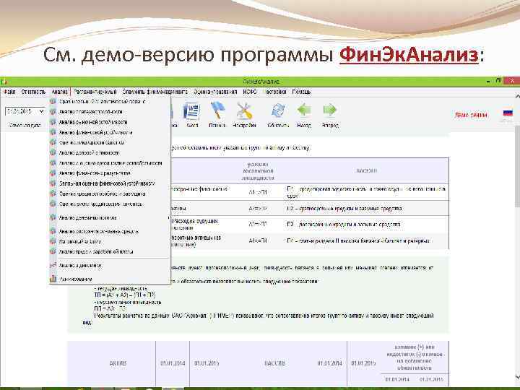Choose Анализ труда и заработной платы entry

pos(110,252)
